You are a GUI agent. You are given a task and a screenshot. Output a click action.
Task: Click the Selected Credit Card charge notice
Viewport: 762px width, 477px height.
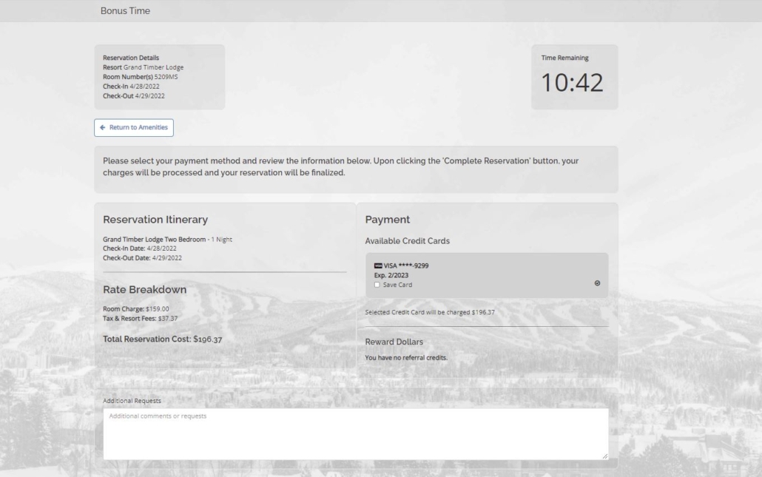point(430,312)
